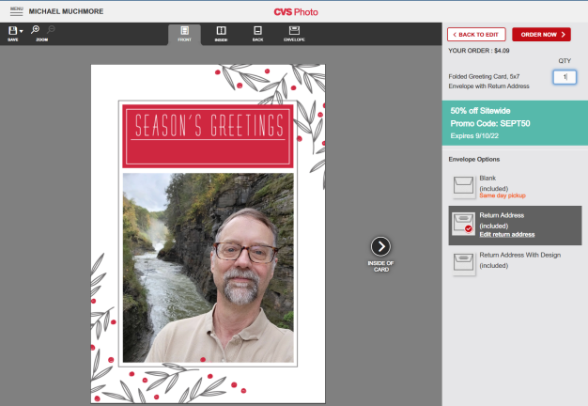This screenshot has height=406, width=588.
Task: Click the Return Address With Design envelope icon
Action: point(463,262)
